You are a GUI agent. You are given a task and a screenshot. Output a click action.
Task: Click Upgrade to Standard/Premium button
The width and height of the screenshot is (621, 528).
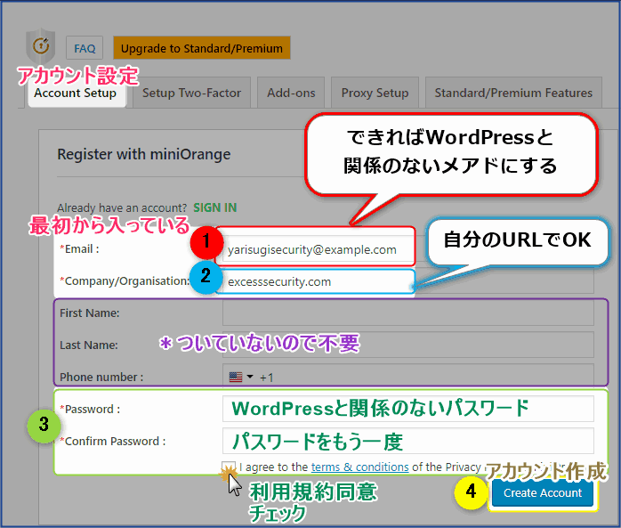point(202,48)
